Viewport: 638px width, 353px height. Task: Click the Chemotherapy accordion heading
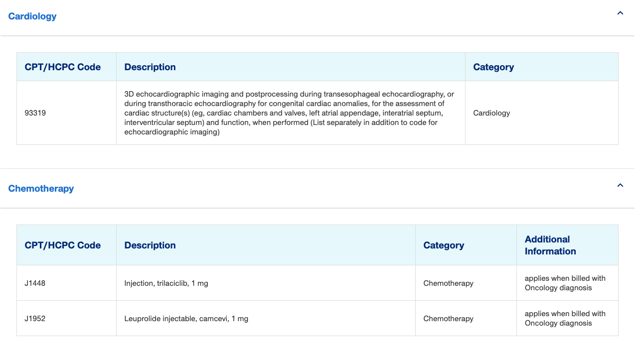41,189
